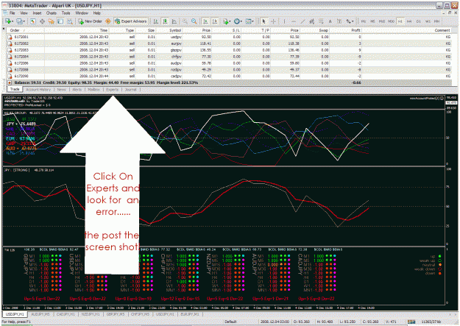Select the vertical line drawing tool

pos(284,21)
